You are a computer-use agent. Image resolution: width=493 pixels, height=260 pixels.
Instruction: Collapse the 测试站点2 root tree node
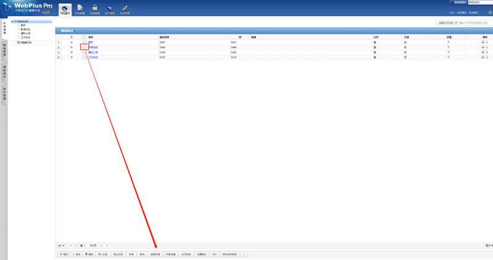pyautogui.click(x=12, y=22)
